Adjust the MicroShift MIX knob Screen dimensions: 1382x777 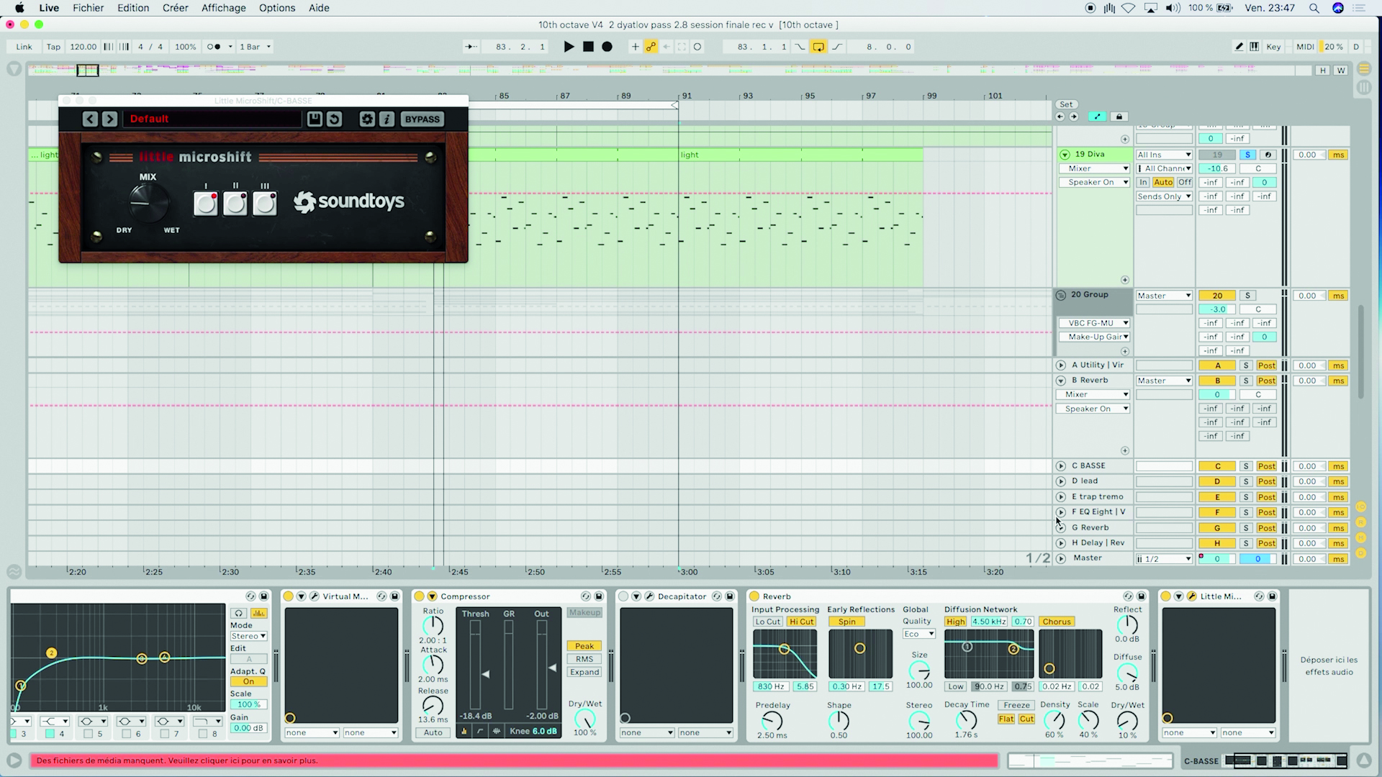(x=148, y=202)
